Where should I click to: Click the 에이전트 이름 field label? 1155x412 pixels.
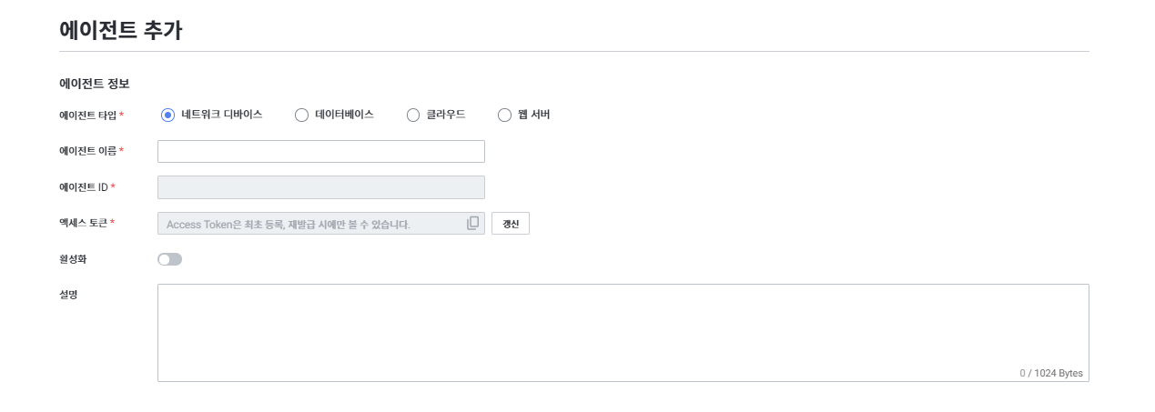coord(88,151)
